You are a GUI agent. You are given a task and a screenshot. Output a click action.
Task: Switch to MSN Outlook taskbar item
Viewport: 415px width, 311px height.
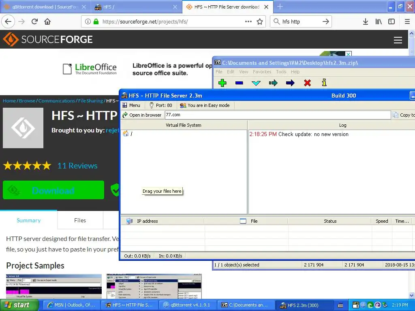pyautogui.click(x=72, y=305)
